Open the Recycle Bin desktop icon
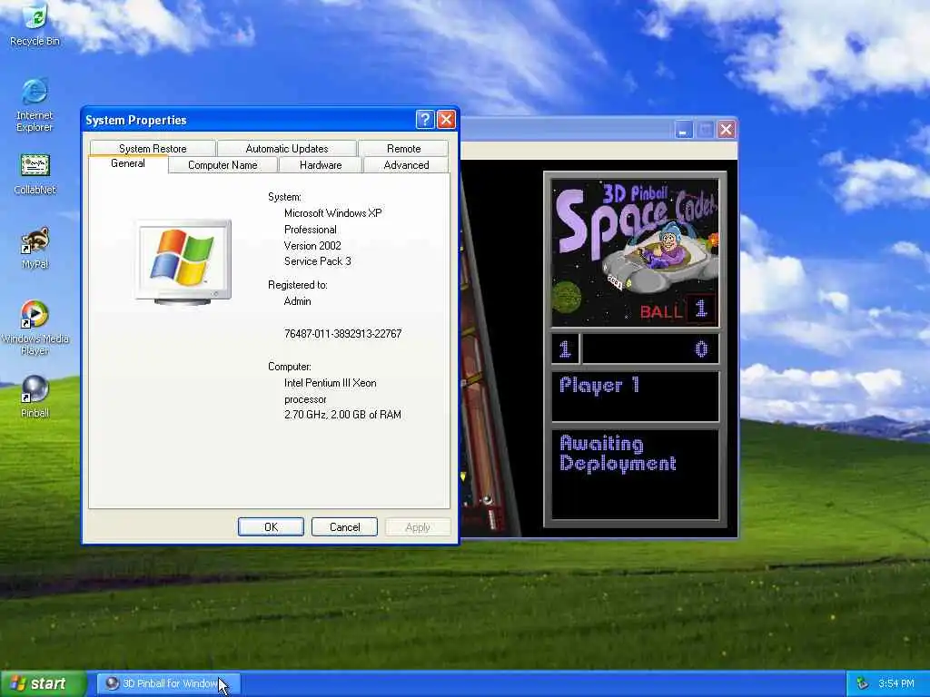The image size is (930, 697). click(x=35, y=25)
